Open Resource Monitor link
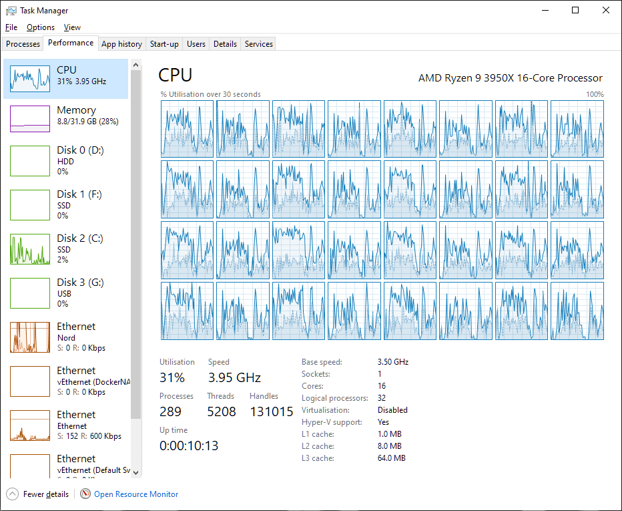The width and height of the screenshot is (622, 511). point(136,494)
